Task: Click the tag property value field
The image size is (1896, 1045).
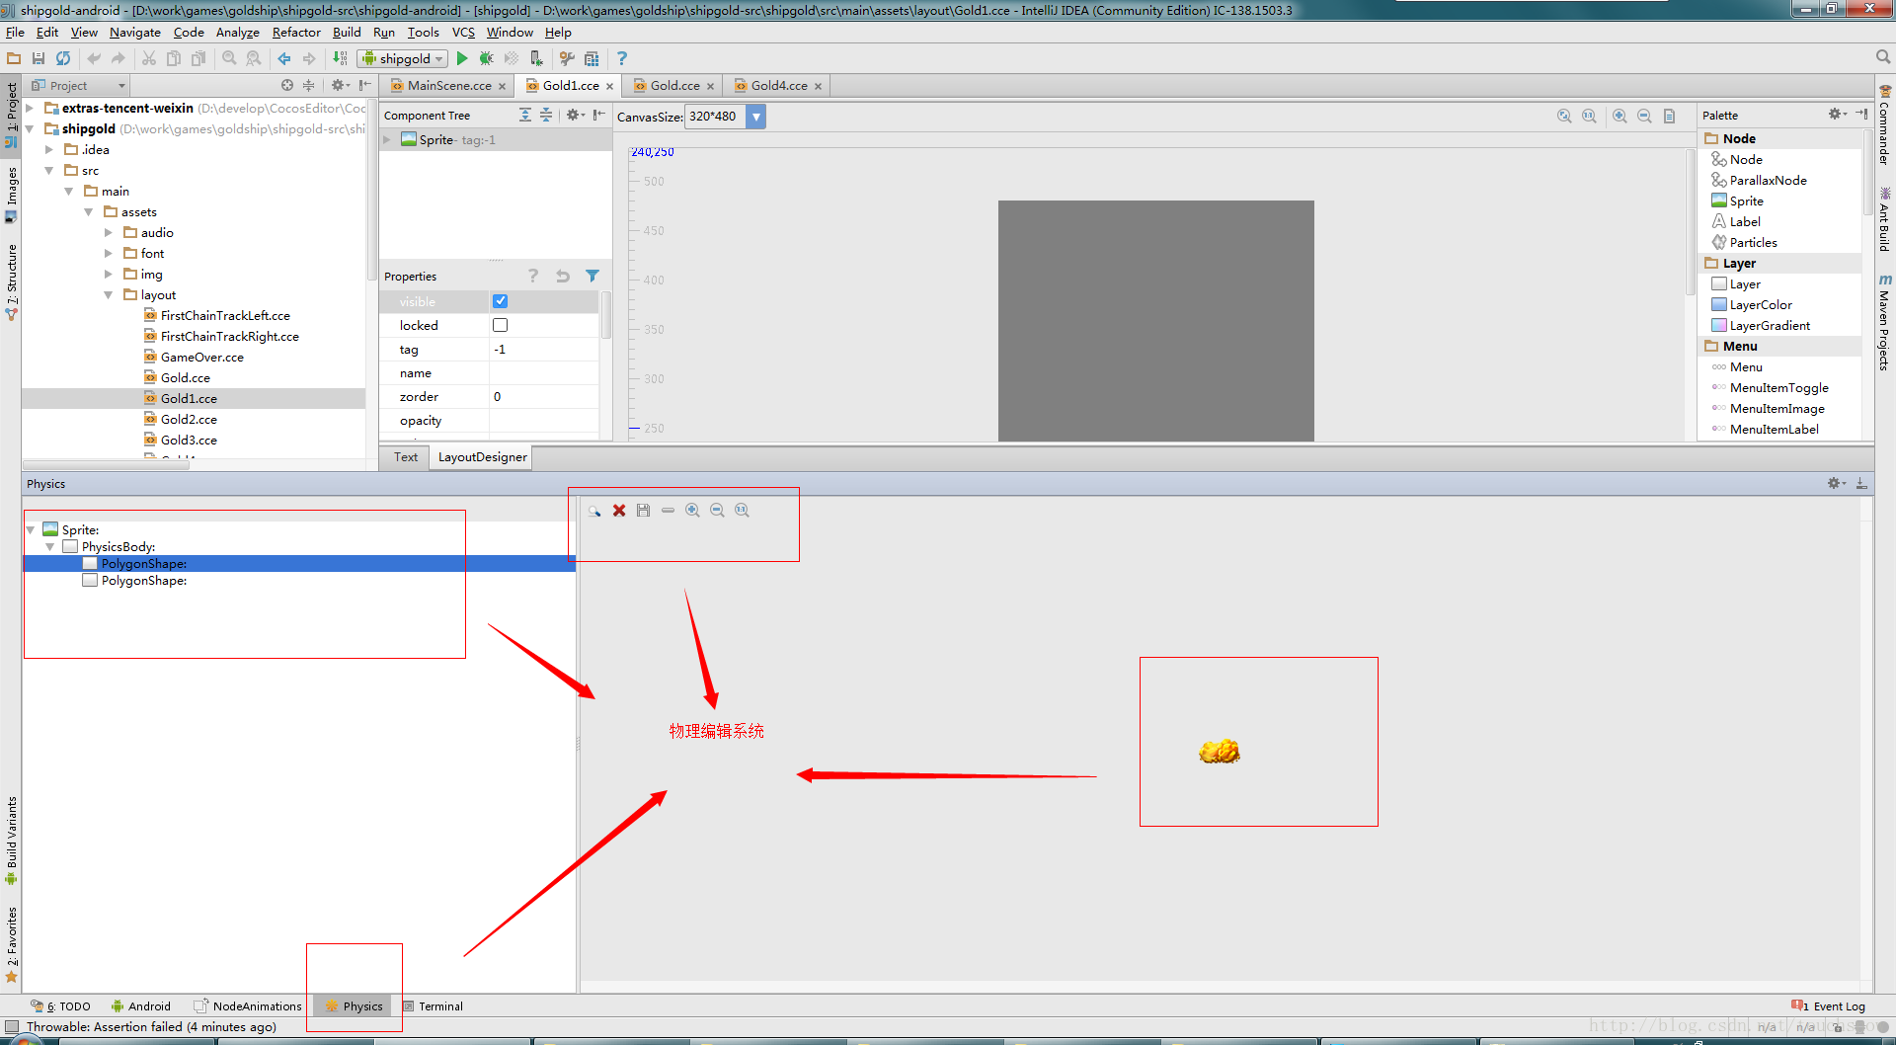Action: (543, 350)
